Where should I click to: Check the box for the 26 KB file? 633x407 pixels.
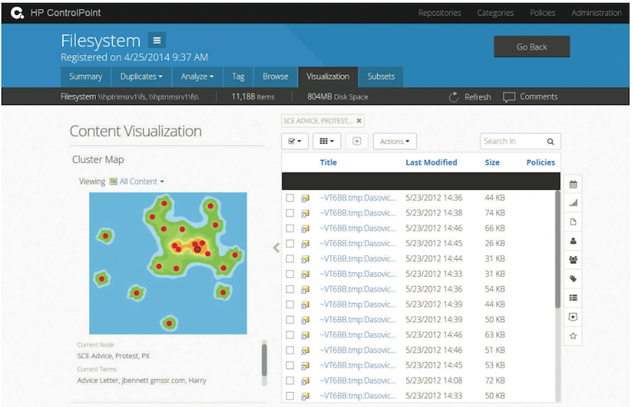coord(290,243)
